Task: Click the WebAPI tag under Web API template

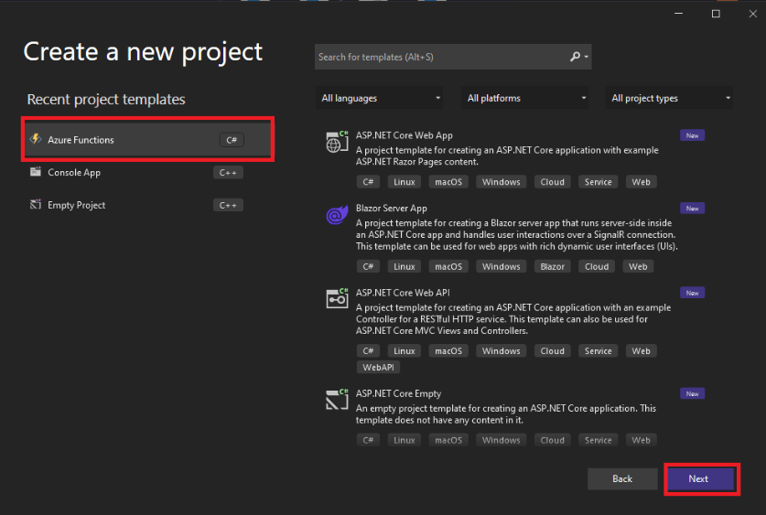Action: 378,368
